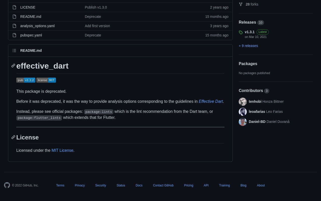Click the license MIT badge
The image size is (321, 201).
(x=46, y=80)
